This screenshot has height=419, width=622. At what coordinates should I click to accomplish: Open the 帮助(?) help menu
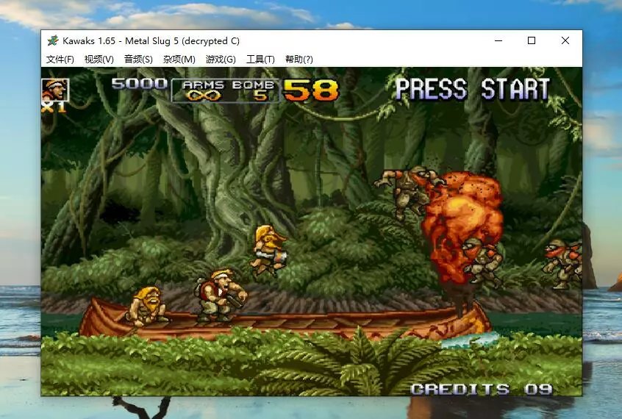click(x=299, y=60)
